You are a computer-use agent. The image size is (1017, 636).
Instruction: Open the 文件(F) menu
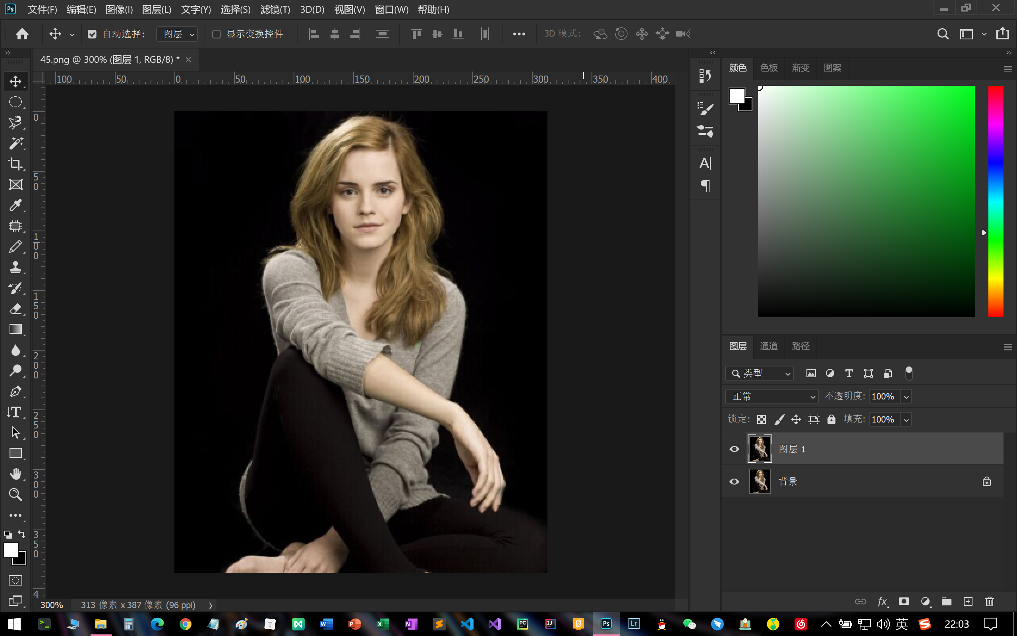[42, 9]
